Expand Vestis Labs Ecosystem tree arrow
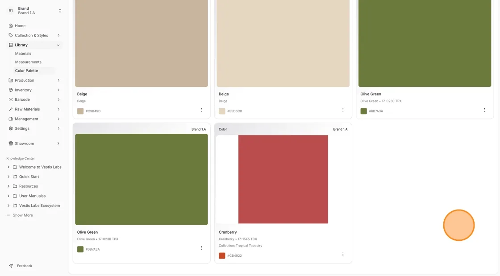500x276 pixels. point(8,206)
